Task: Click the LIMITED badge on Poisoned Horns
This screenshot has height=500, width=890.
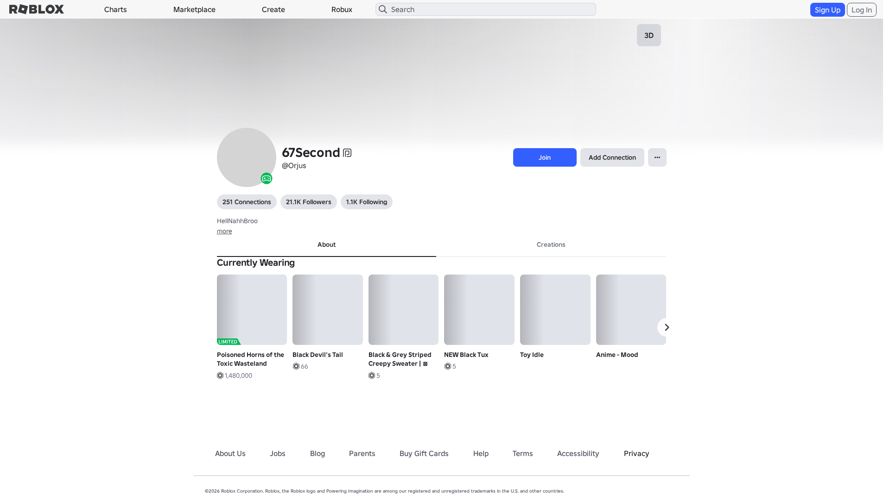Action: (x=229, y=342)
